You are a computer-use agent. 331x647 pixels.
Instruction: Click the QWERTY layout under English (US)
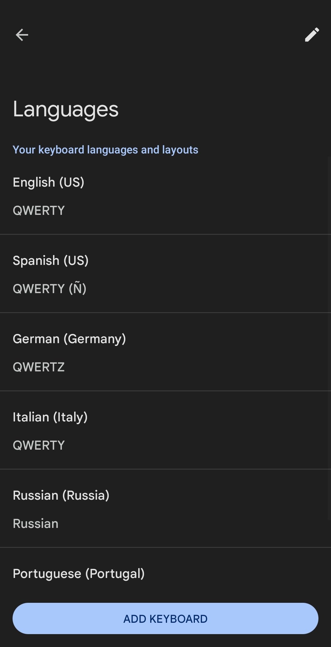pos(39,211)
